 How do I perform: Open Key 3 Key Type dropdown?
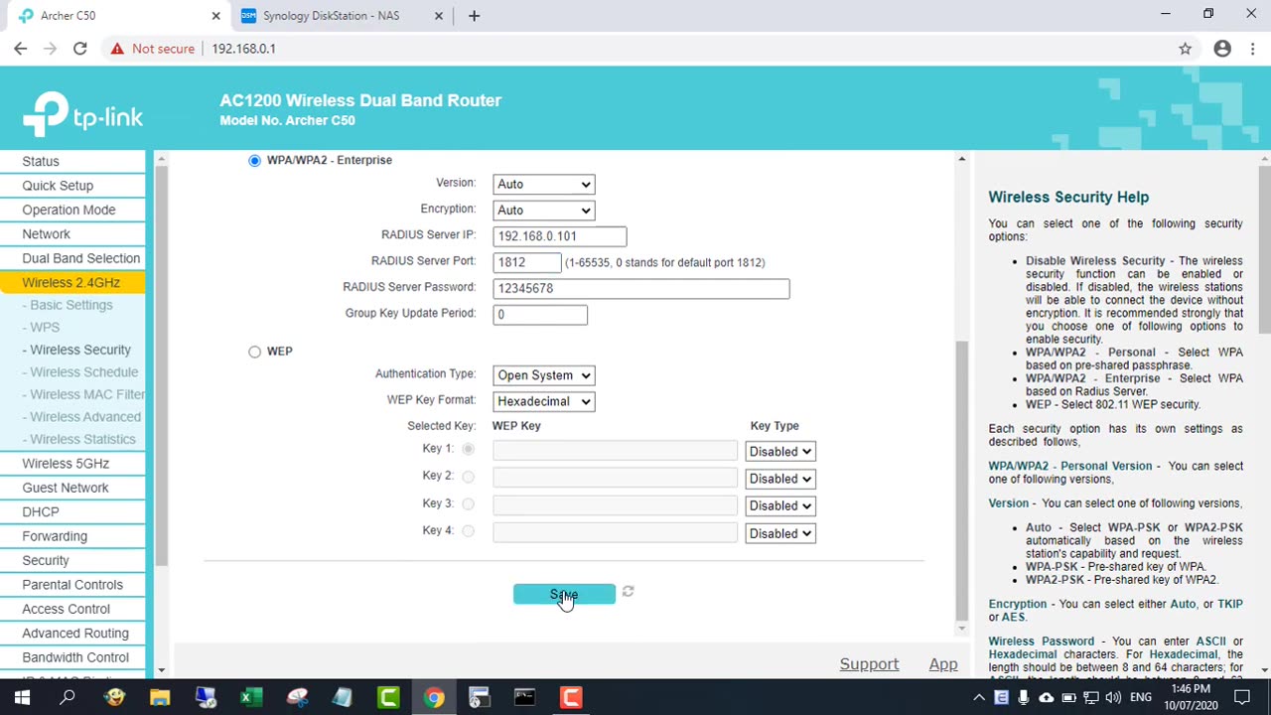[x=780, y=505]
